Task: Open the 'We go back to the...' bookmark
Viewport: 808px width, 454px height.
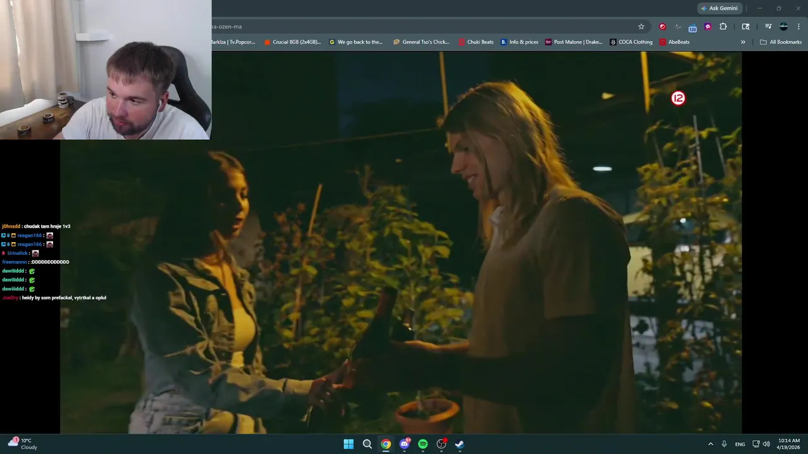Action: [356, 42]
